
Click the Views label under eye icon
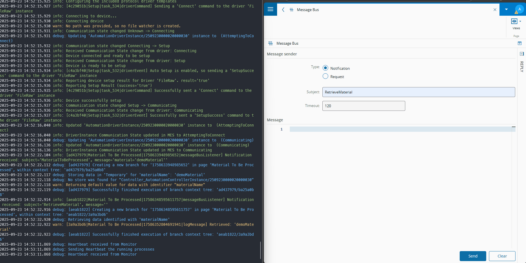click(516, 28)
